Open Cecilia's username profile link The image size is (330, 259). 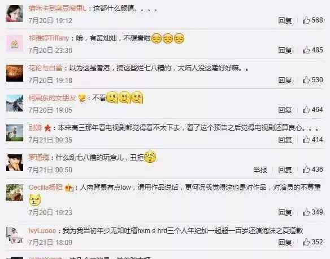(45, 187)
